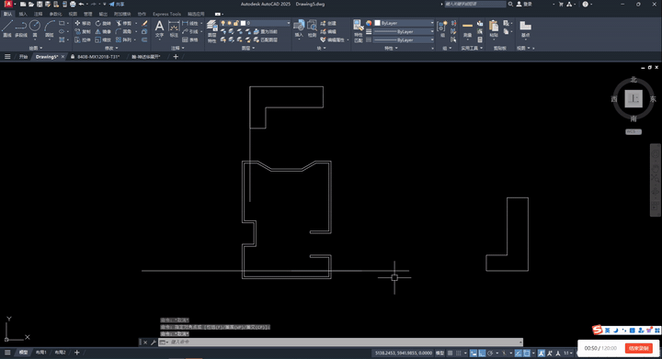Open Layer Properties manager icon

point(212,30)
